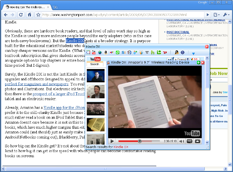Click the horizontal scrollbar left arrow
Viewport: 233px width, 172px height.
[4, 169]
